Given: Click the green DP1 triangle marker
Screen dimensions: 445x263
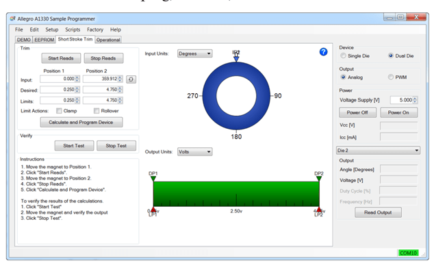Looking at the screenshot, I should (x=153, y=179).
